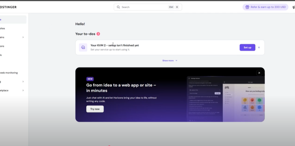Screen dimensions: 295x146
Task: Click the NEW badge on banner
Action: tap(90, 79)
